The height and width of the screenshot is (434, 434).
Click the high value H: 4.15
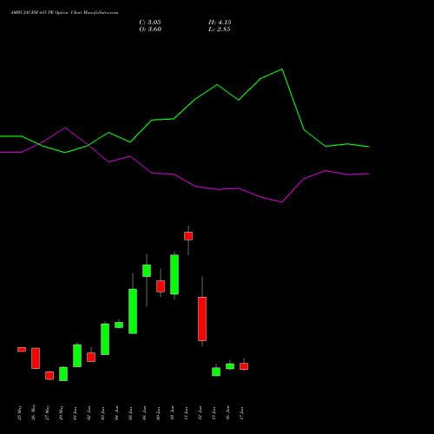(x=220, y=23)
